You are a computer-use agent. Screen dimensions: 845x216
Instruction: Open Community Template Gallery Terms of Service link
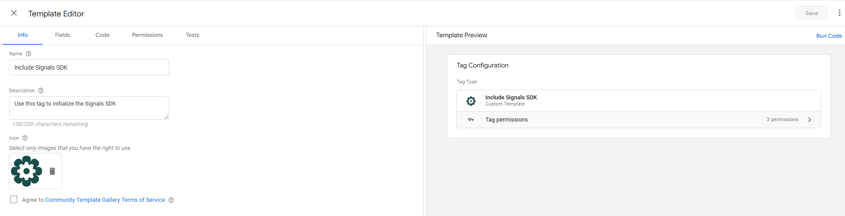(x=105, y=200)
